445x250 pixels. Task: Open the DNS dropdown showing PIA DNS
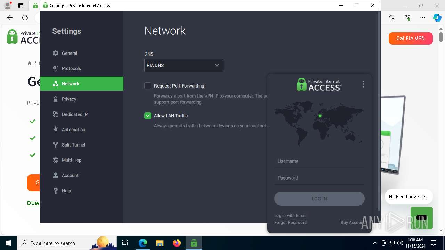point(184,65)
